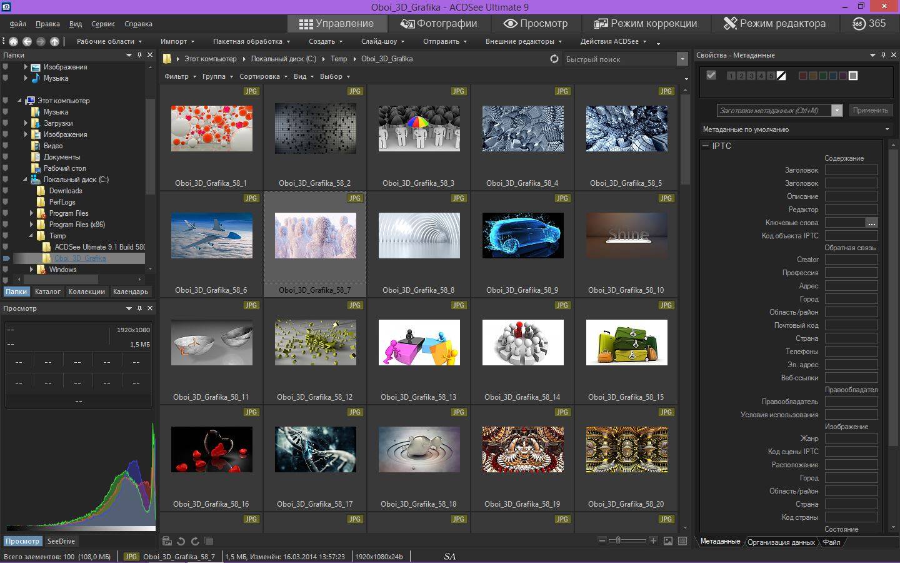
Task: Pin the Свойства - Метаданные panel
Action: (x=883, y=55)
